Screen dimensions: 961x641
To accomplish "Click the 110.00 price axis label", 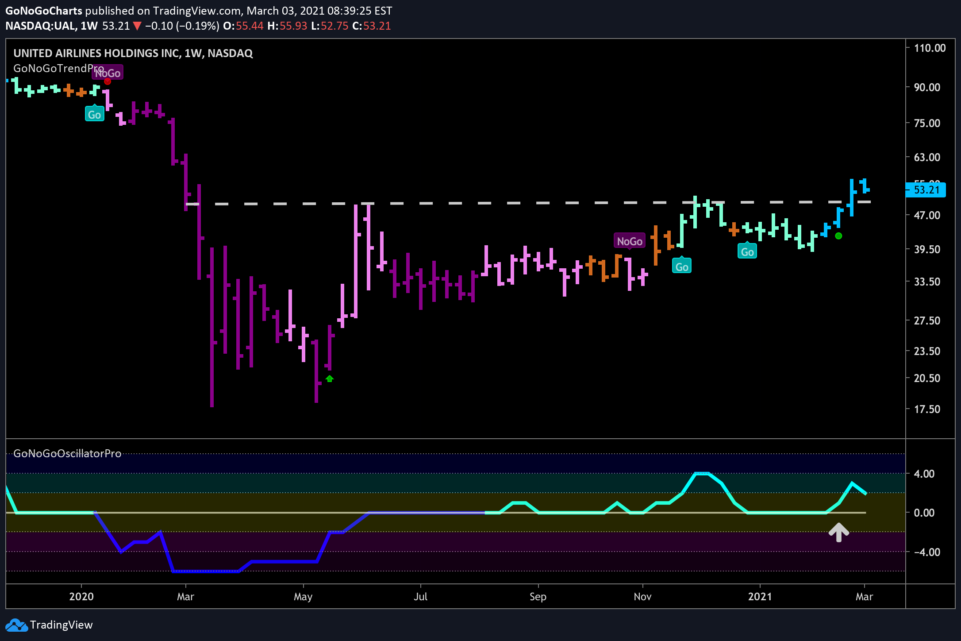I will pyautogui.click(x=930, y=48).
